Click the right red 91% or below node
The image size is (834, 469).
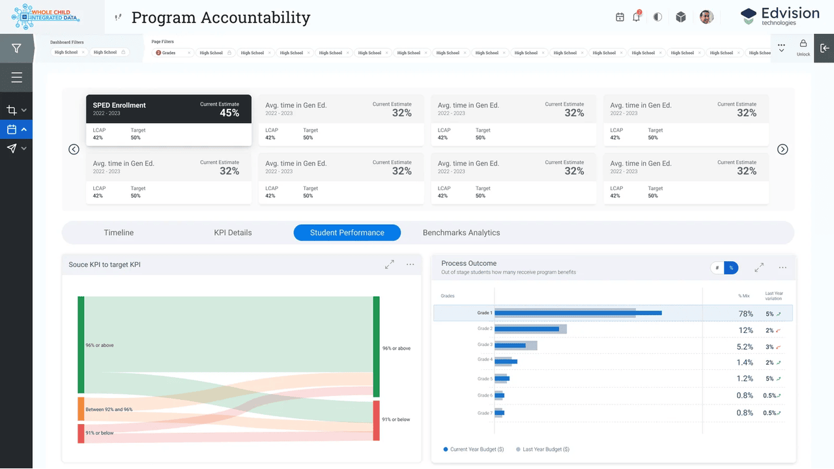[x=376, y=420]
